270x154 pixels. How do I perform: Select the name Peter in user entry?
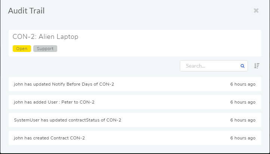click(x=67, y=102)
